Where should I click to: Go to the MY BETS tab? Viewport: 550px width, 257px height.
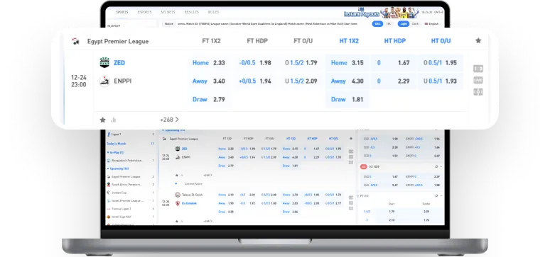[x=168, y=12]
